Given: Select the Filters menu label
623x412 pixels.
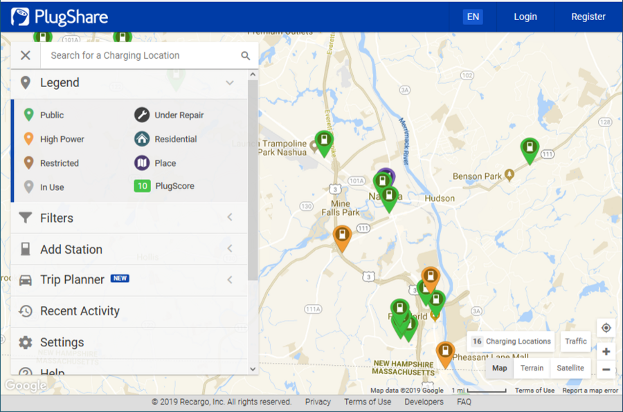Looking at the screenshot, I should pos(57,218).
